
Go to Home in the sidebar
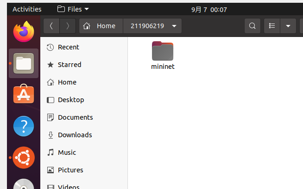coord(67,82)
